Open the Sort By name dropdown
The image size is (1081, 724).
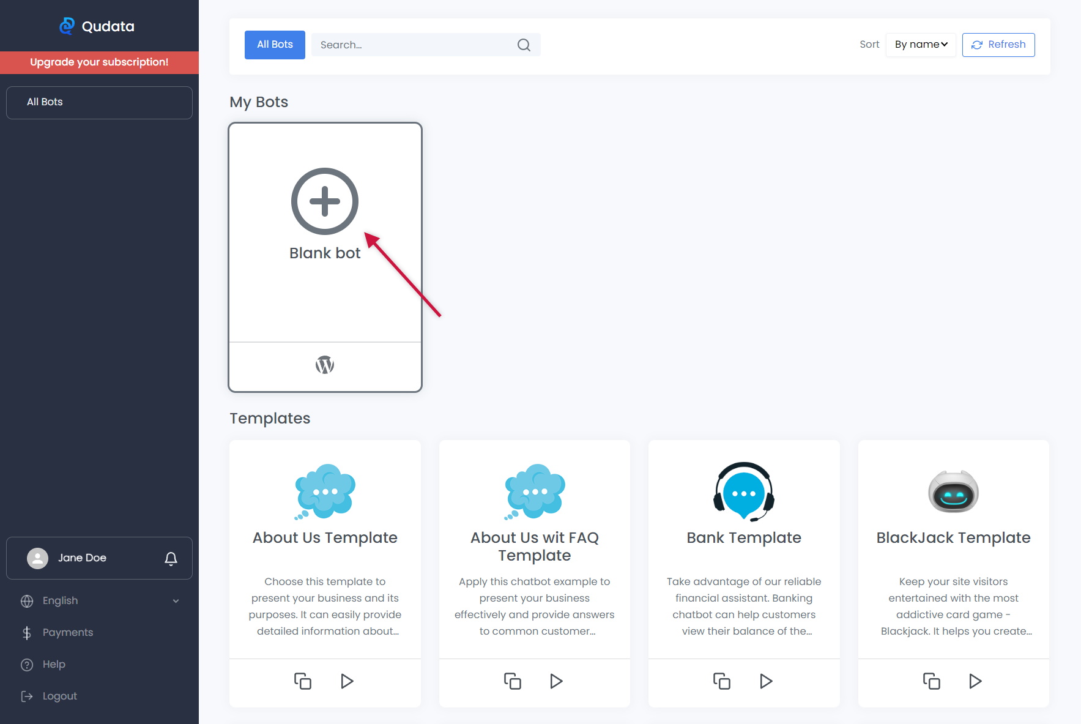[920, 45]
